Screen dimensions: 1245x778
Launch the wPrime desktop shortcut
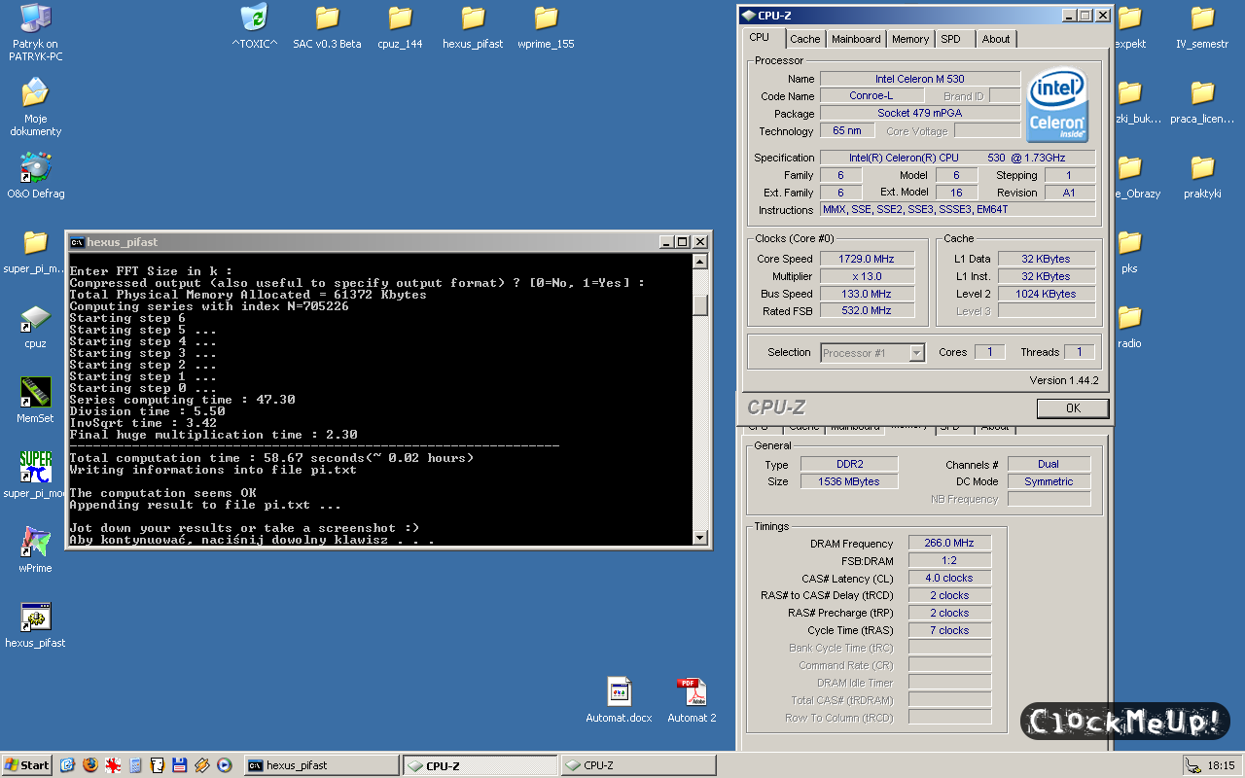point(35,550)
